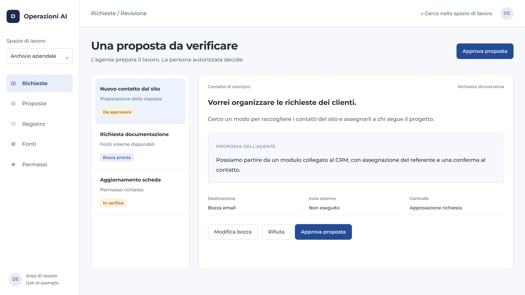Navigate to Permessi
This screenshot has width=525, height=295.
(39, 164)
